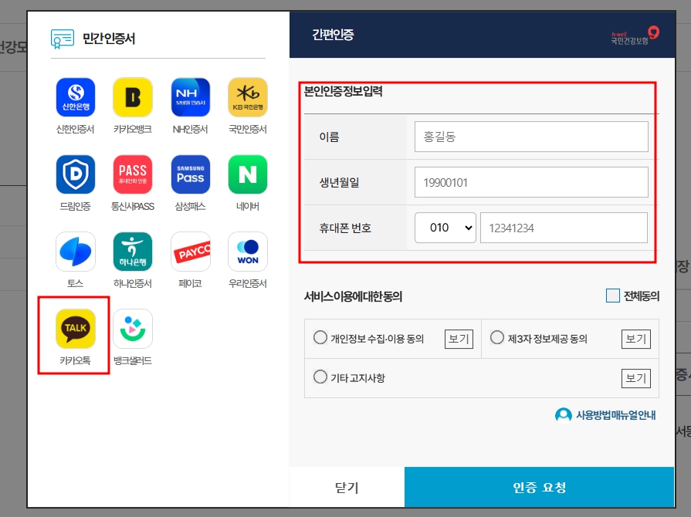Select the 제3자 정보제공 동의 radio
Screen dimensions: 691x517
497,338
